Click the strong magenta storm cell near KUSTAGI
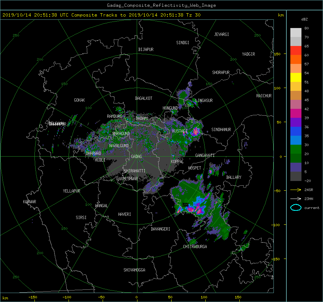323x302 pixels. (195, 131)
